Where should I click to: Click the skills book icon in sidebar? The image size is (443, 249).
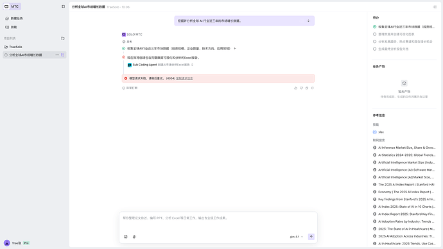coord(7,27)
